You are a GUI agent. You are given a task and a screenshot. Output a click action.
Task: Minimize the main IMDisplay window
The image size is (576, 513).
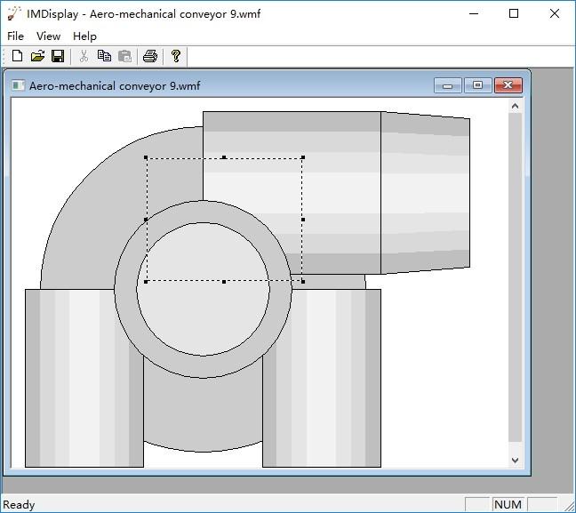(x=474, y=14)
